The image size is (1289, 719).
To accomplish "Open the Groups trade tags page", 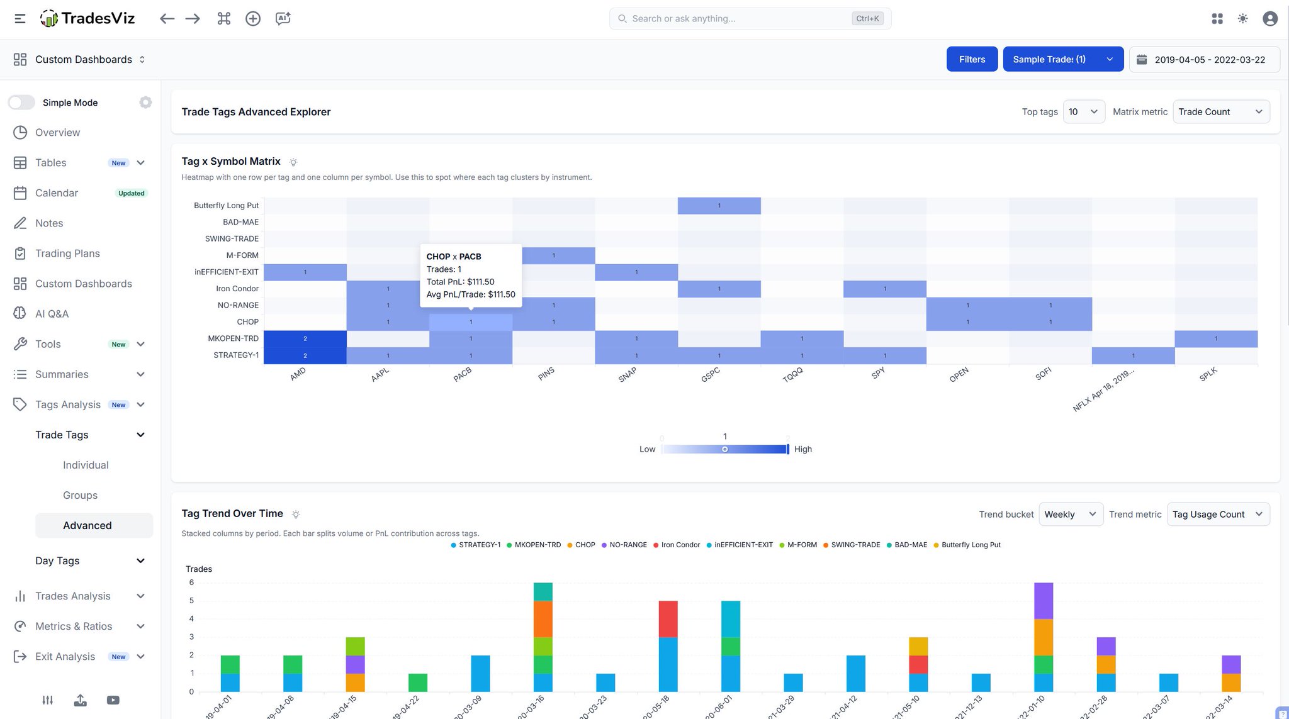I will [80, 496].
